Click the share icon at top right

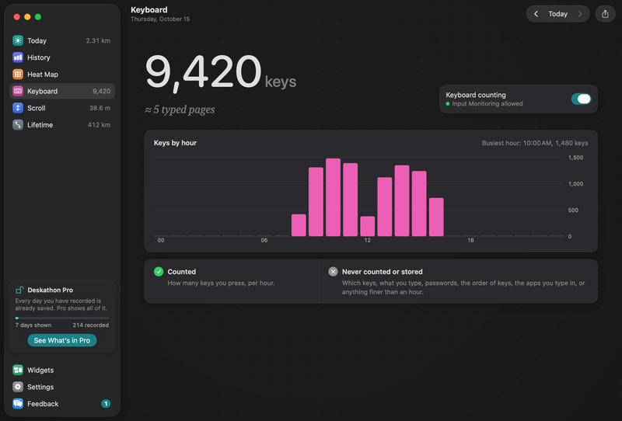coord(605,14)
